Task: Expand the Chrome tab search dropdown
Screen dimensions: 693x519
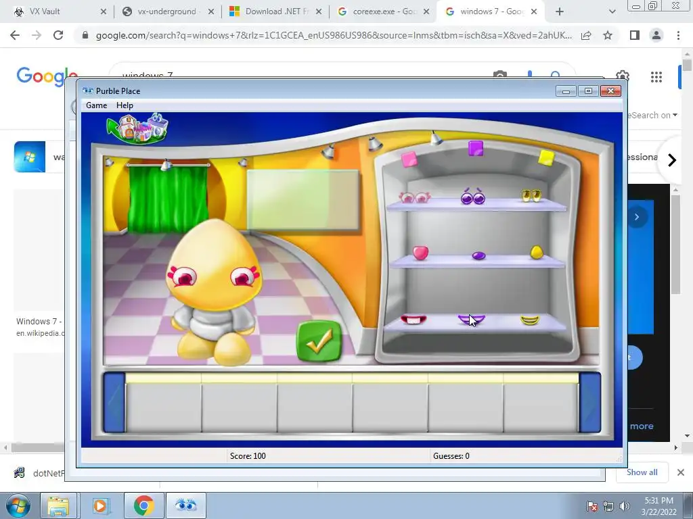Action: (x=612, y=11)
